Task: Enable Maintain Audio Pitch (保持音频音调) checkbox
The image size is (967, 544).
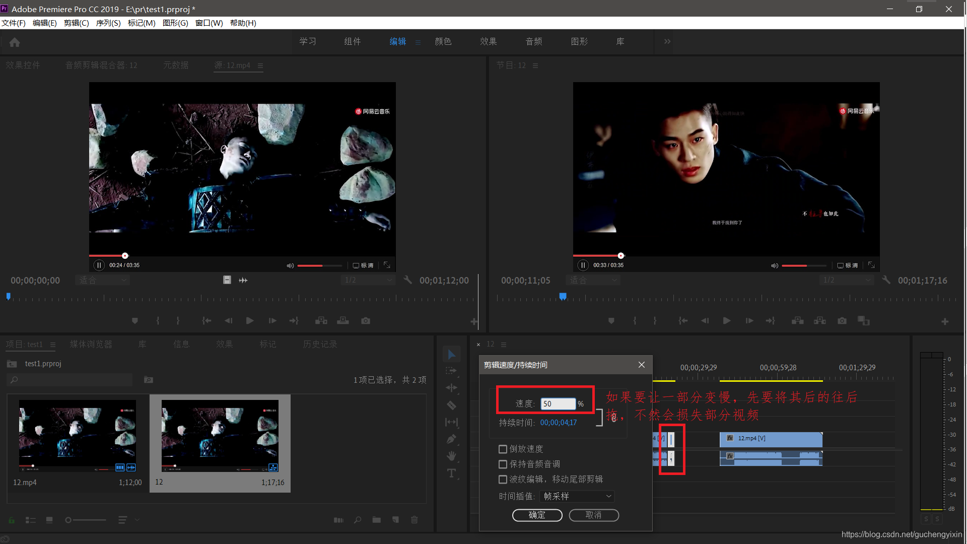Action: [x=503, y=464]
